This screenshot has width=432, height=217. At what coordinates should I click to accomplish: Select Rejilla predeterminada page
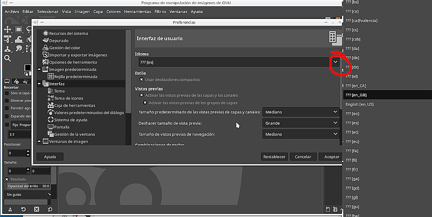72,77
